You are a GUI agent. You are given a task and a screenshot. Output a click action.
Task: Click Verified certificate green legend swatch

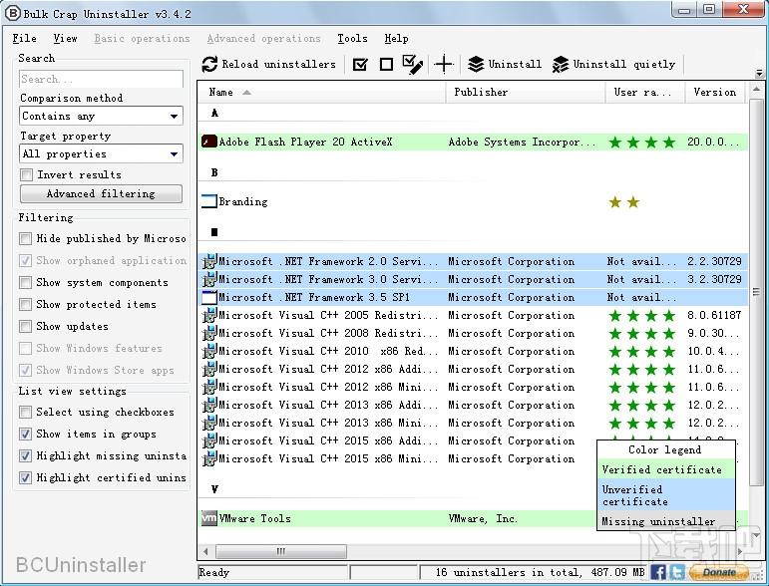(666, 469)
